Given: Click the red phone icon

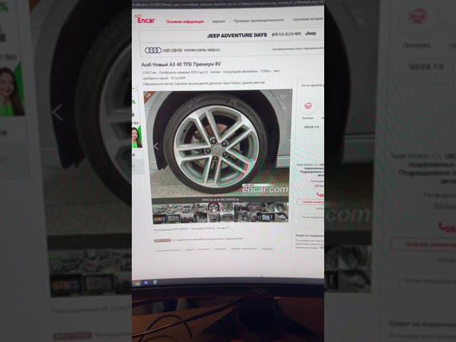Looking at the screenshot, I should 320,195.
